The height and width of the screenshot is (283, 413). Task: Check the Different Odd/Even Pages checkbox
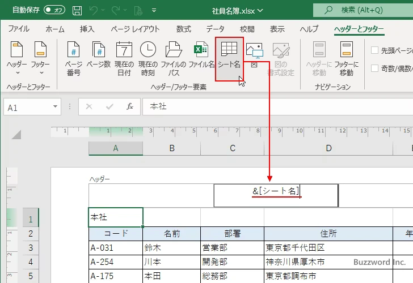point(374,68)
